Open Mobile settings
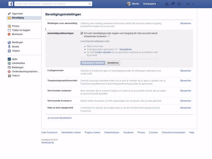This screenshot has width=212, height=159. tap(15, 47)
